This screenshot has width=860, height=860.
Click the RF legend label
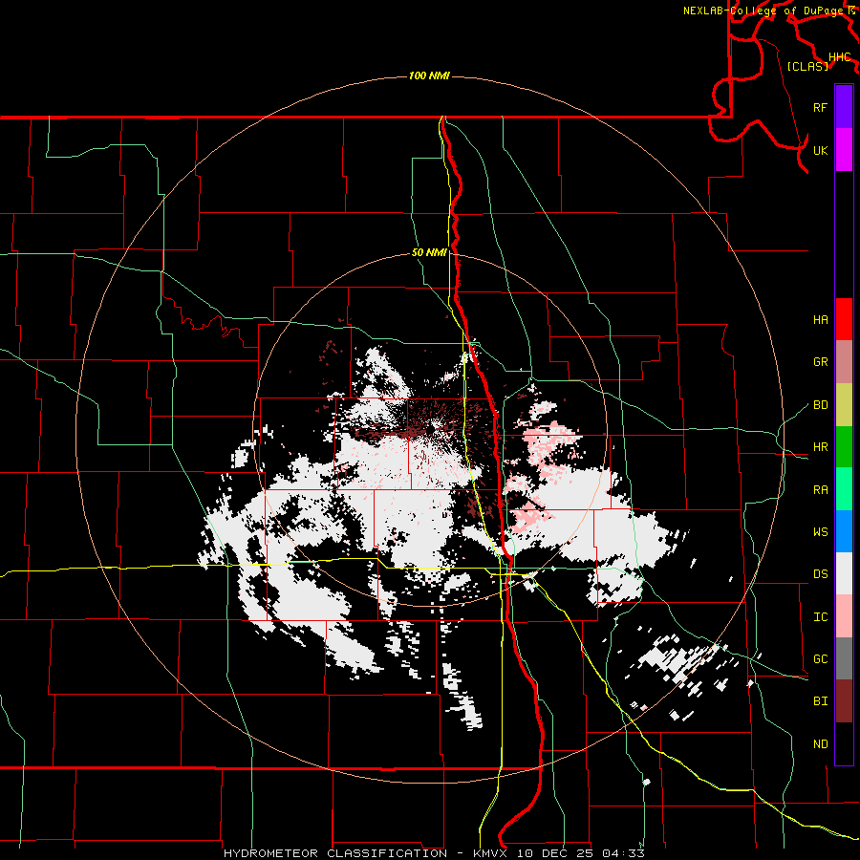tap(820, 107)
